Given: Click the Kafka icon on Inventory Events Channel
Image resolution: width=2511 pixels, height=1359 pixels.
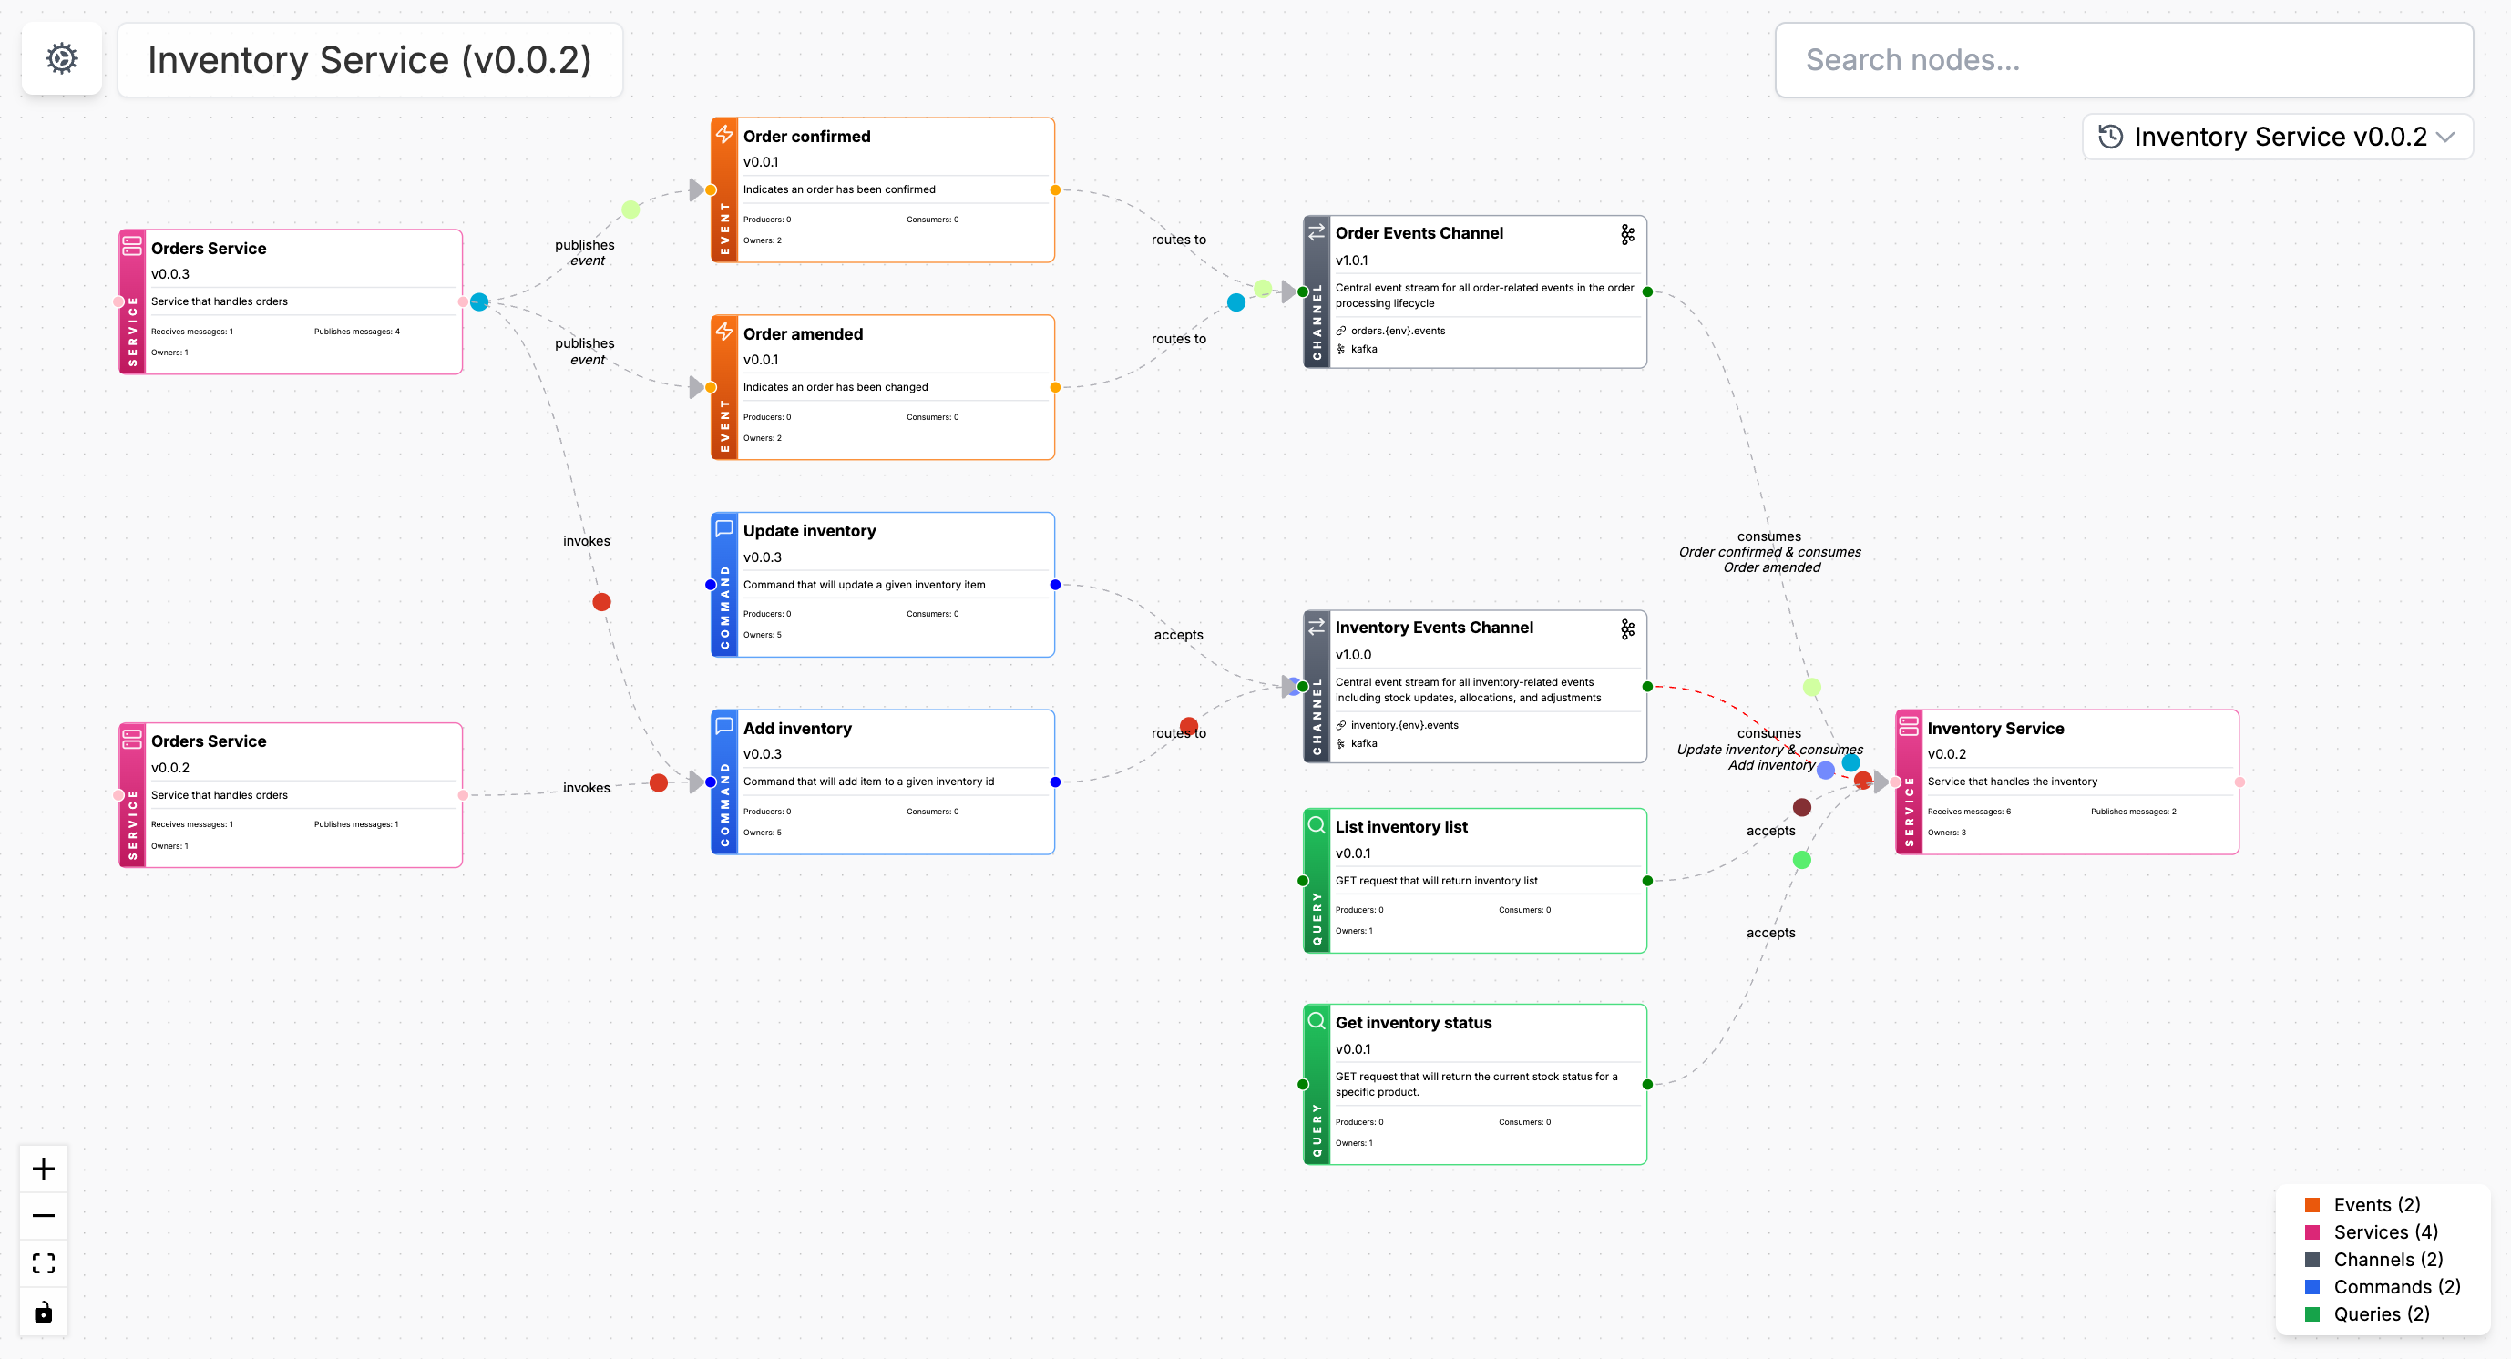Looking at the screenshot, I should [x=1627, y=629].
